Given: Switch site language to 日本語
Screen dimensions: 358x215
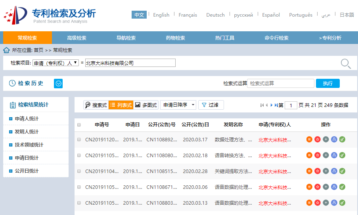Looking at the screenshot, I should pyautogui.click(x=347, y=15).
